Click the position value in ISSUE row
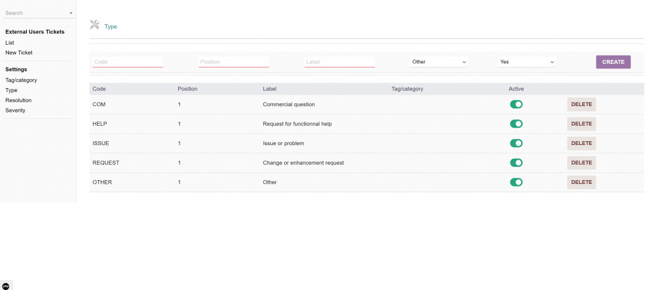 (x=179, y=143)
